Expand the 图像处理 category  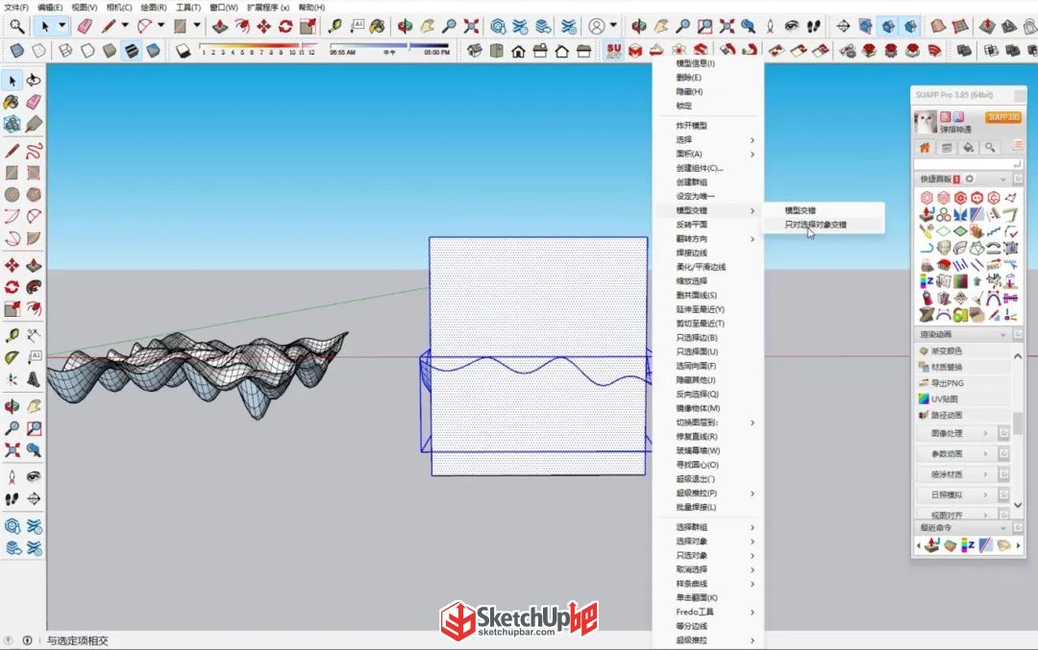pos(956,433)
